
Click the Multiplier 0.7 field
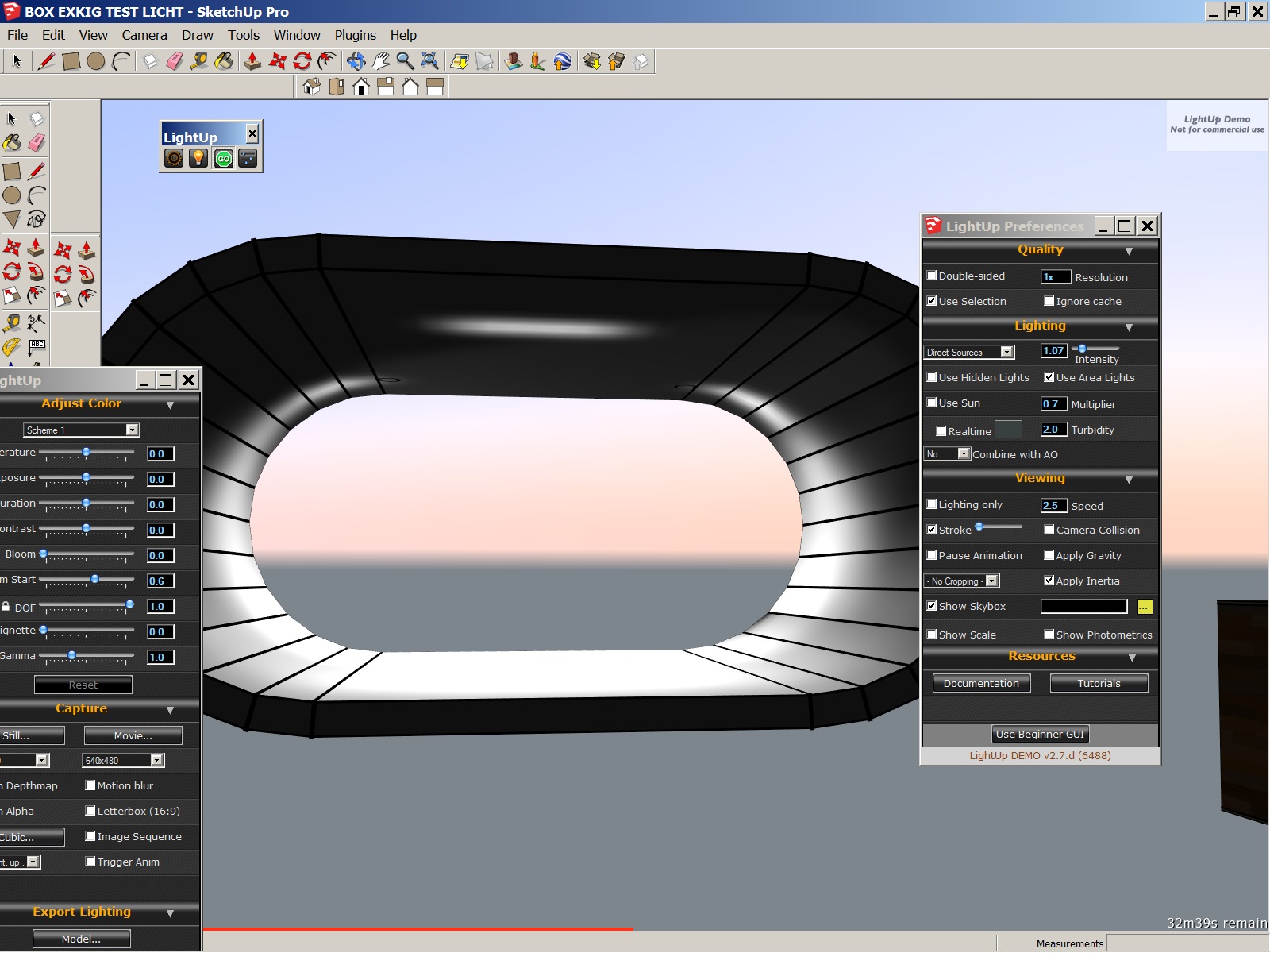(x=1054, y=403)
